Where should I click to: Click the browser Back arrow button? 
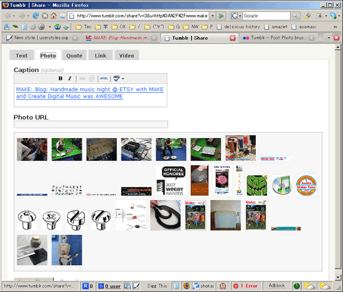pyautogui.click(x=8, y=16)
